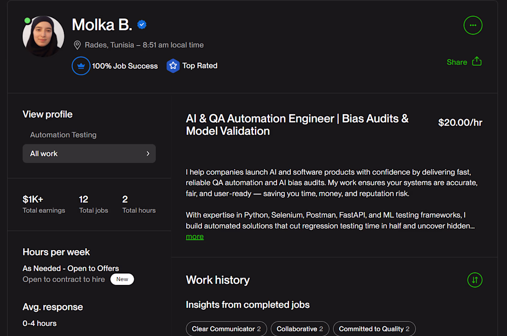Open Molka B. profile photo
This screenshot has width=507, height=336.
[x=43, y=37]
